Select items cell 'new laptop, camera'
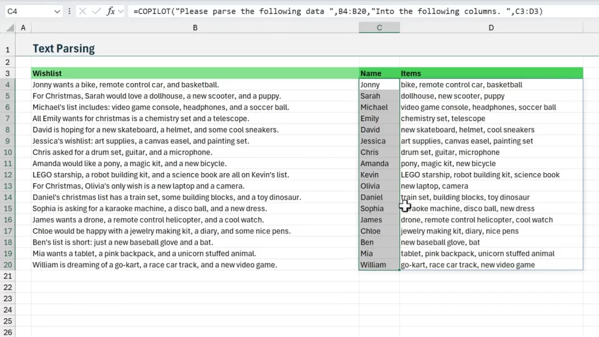 tap(491, 186)
